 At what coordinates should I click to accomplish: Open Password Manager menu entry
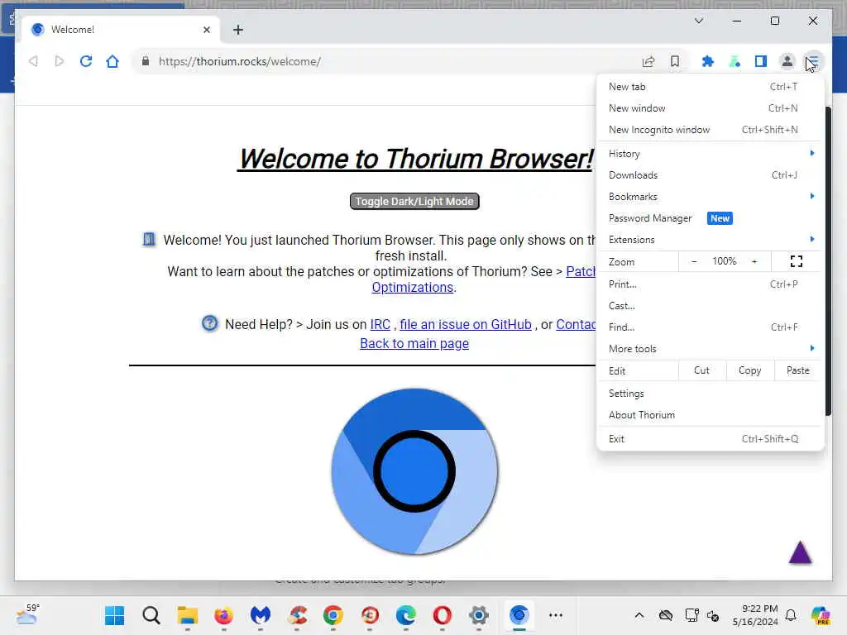[711, 218]
